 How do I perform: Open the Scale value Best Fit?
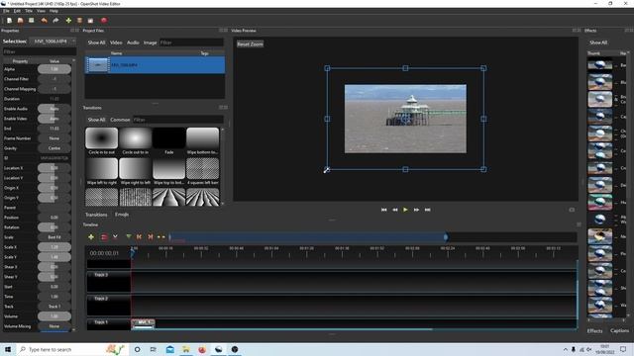coord(54,237)
